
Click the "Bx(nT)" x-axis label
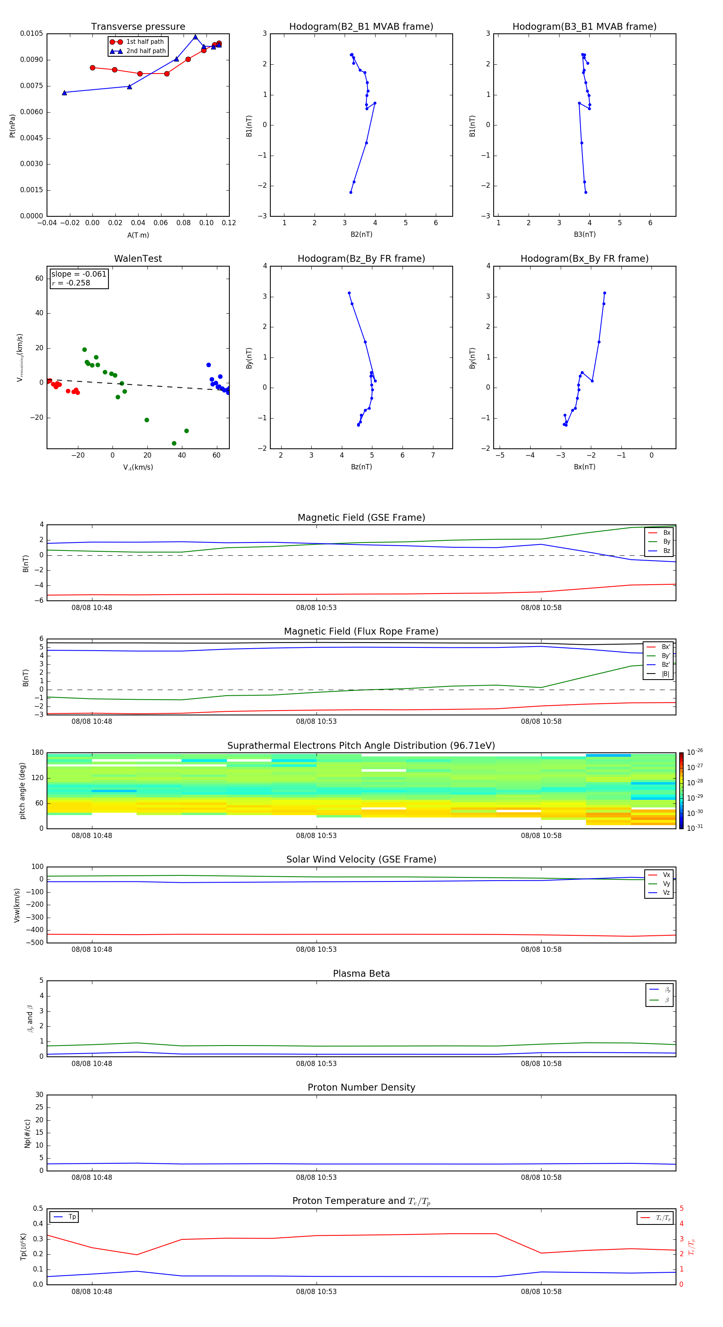tap(584, 467)
